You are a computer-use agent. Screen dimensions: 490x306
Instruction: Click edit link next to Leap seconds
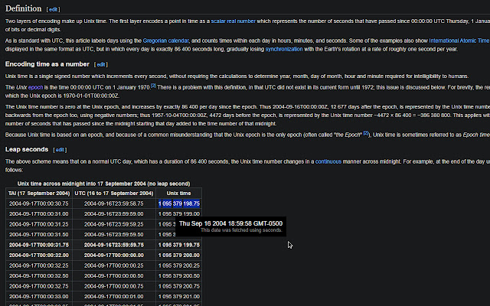[63, 150]
